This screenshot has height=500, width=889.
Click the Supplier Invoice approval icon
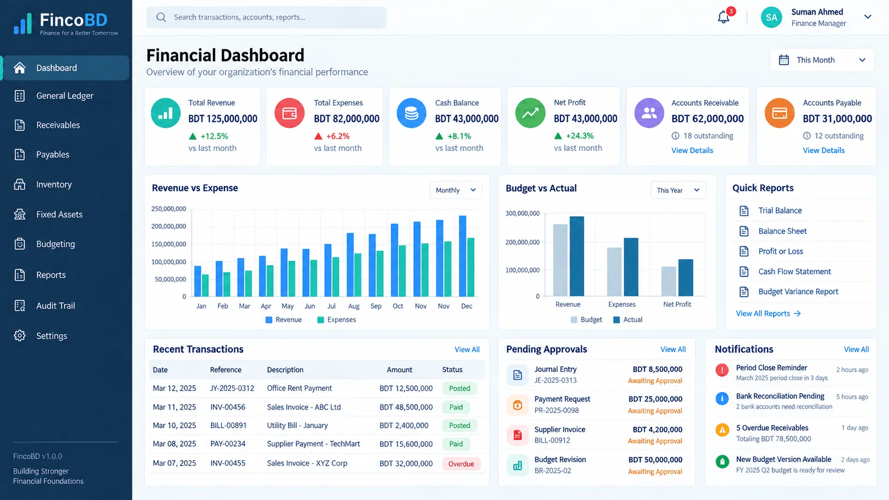pos(517,436)
